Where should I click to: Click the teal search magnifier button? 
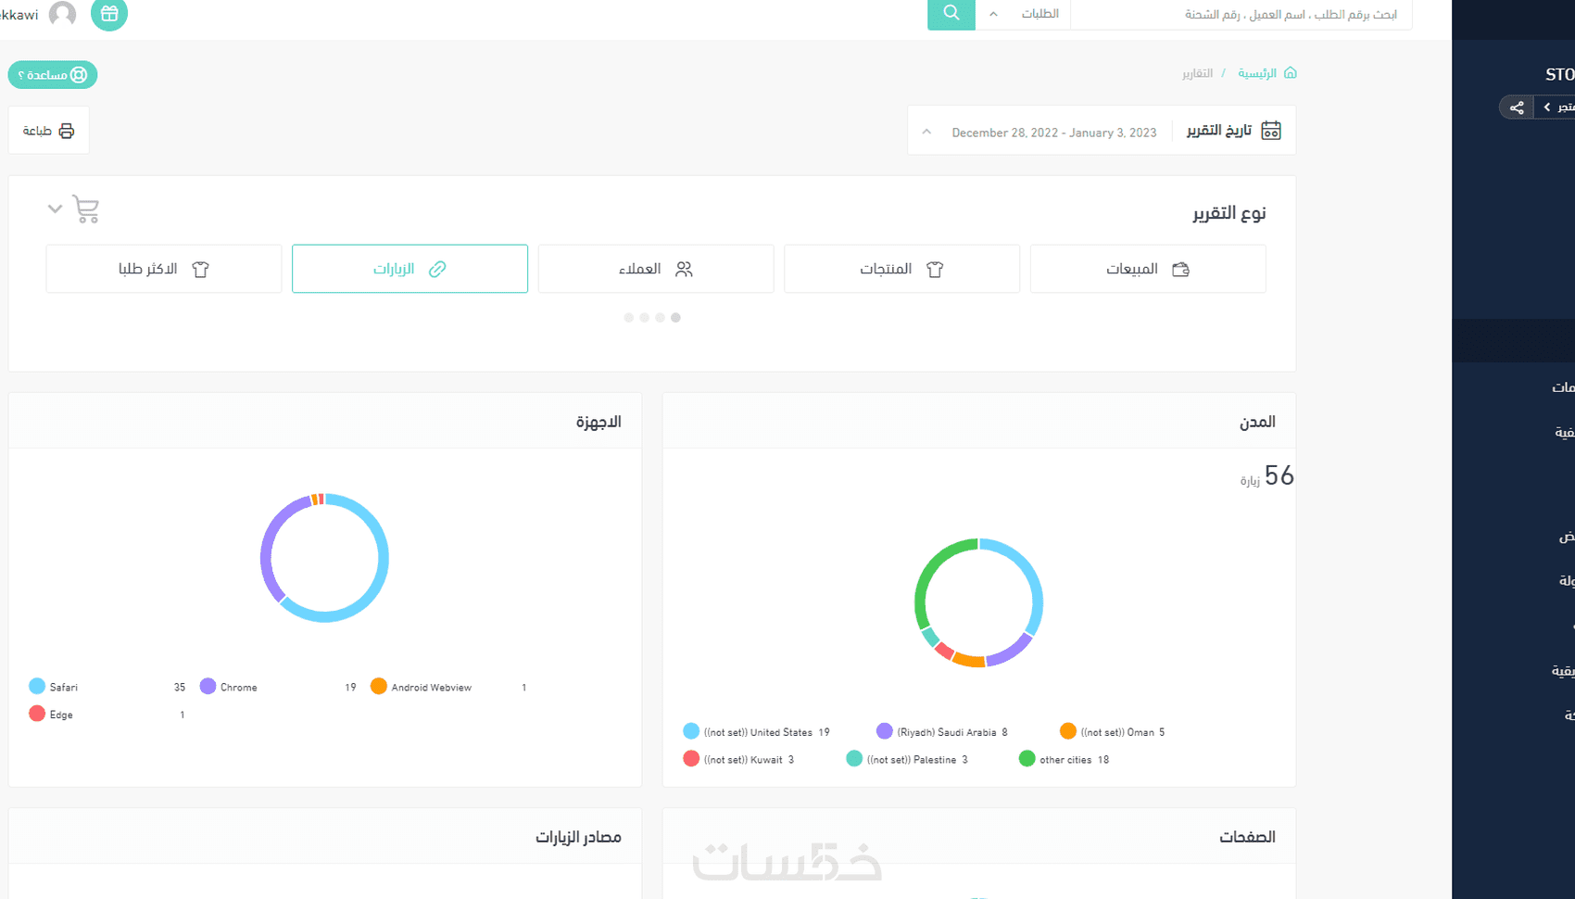pyautogui.click(x=951, y=14)
